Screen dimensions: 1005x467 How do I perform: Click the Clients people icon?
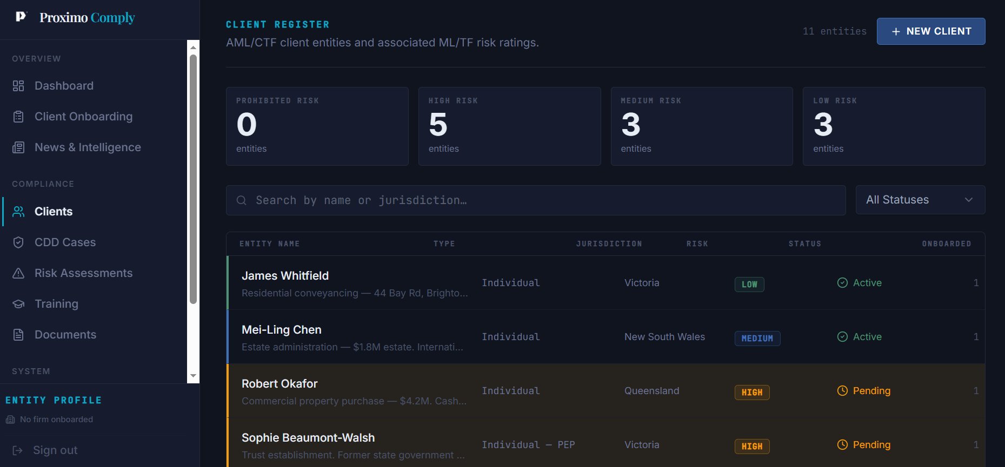pyautogui.click(x=18, y=212)
